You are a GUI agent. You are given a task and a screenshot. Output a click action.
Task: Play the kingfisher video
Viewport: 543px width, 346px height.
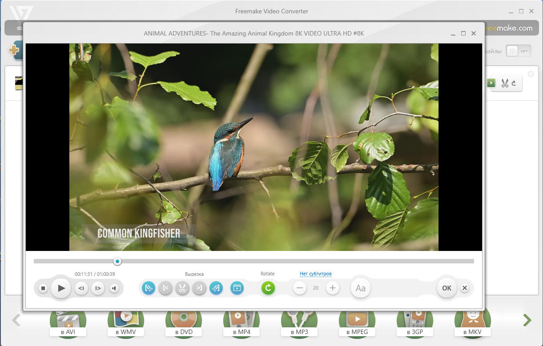point(61,288)
